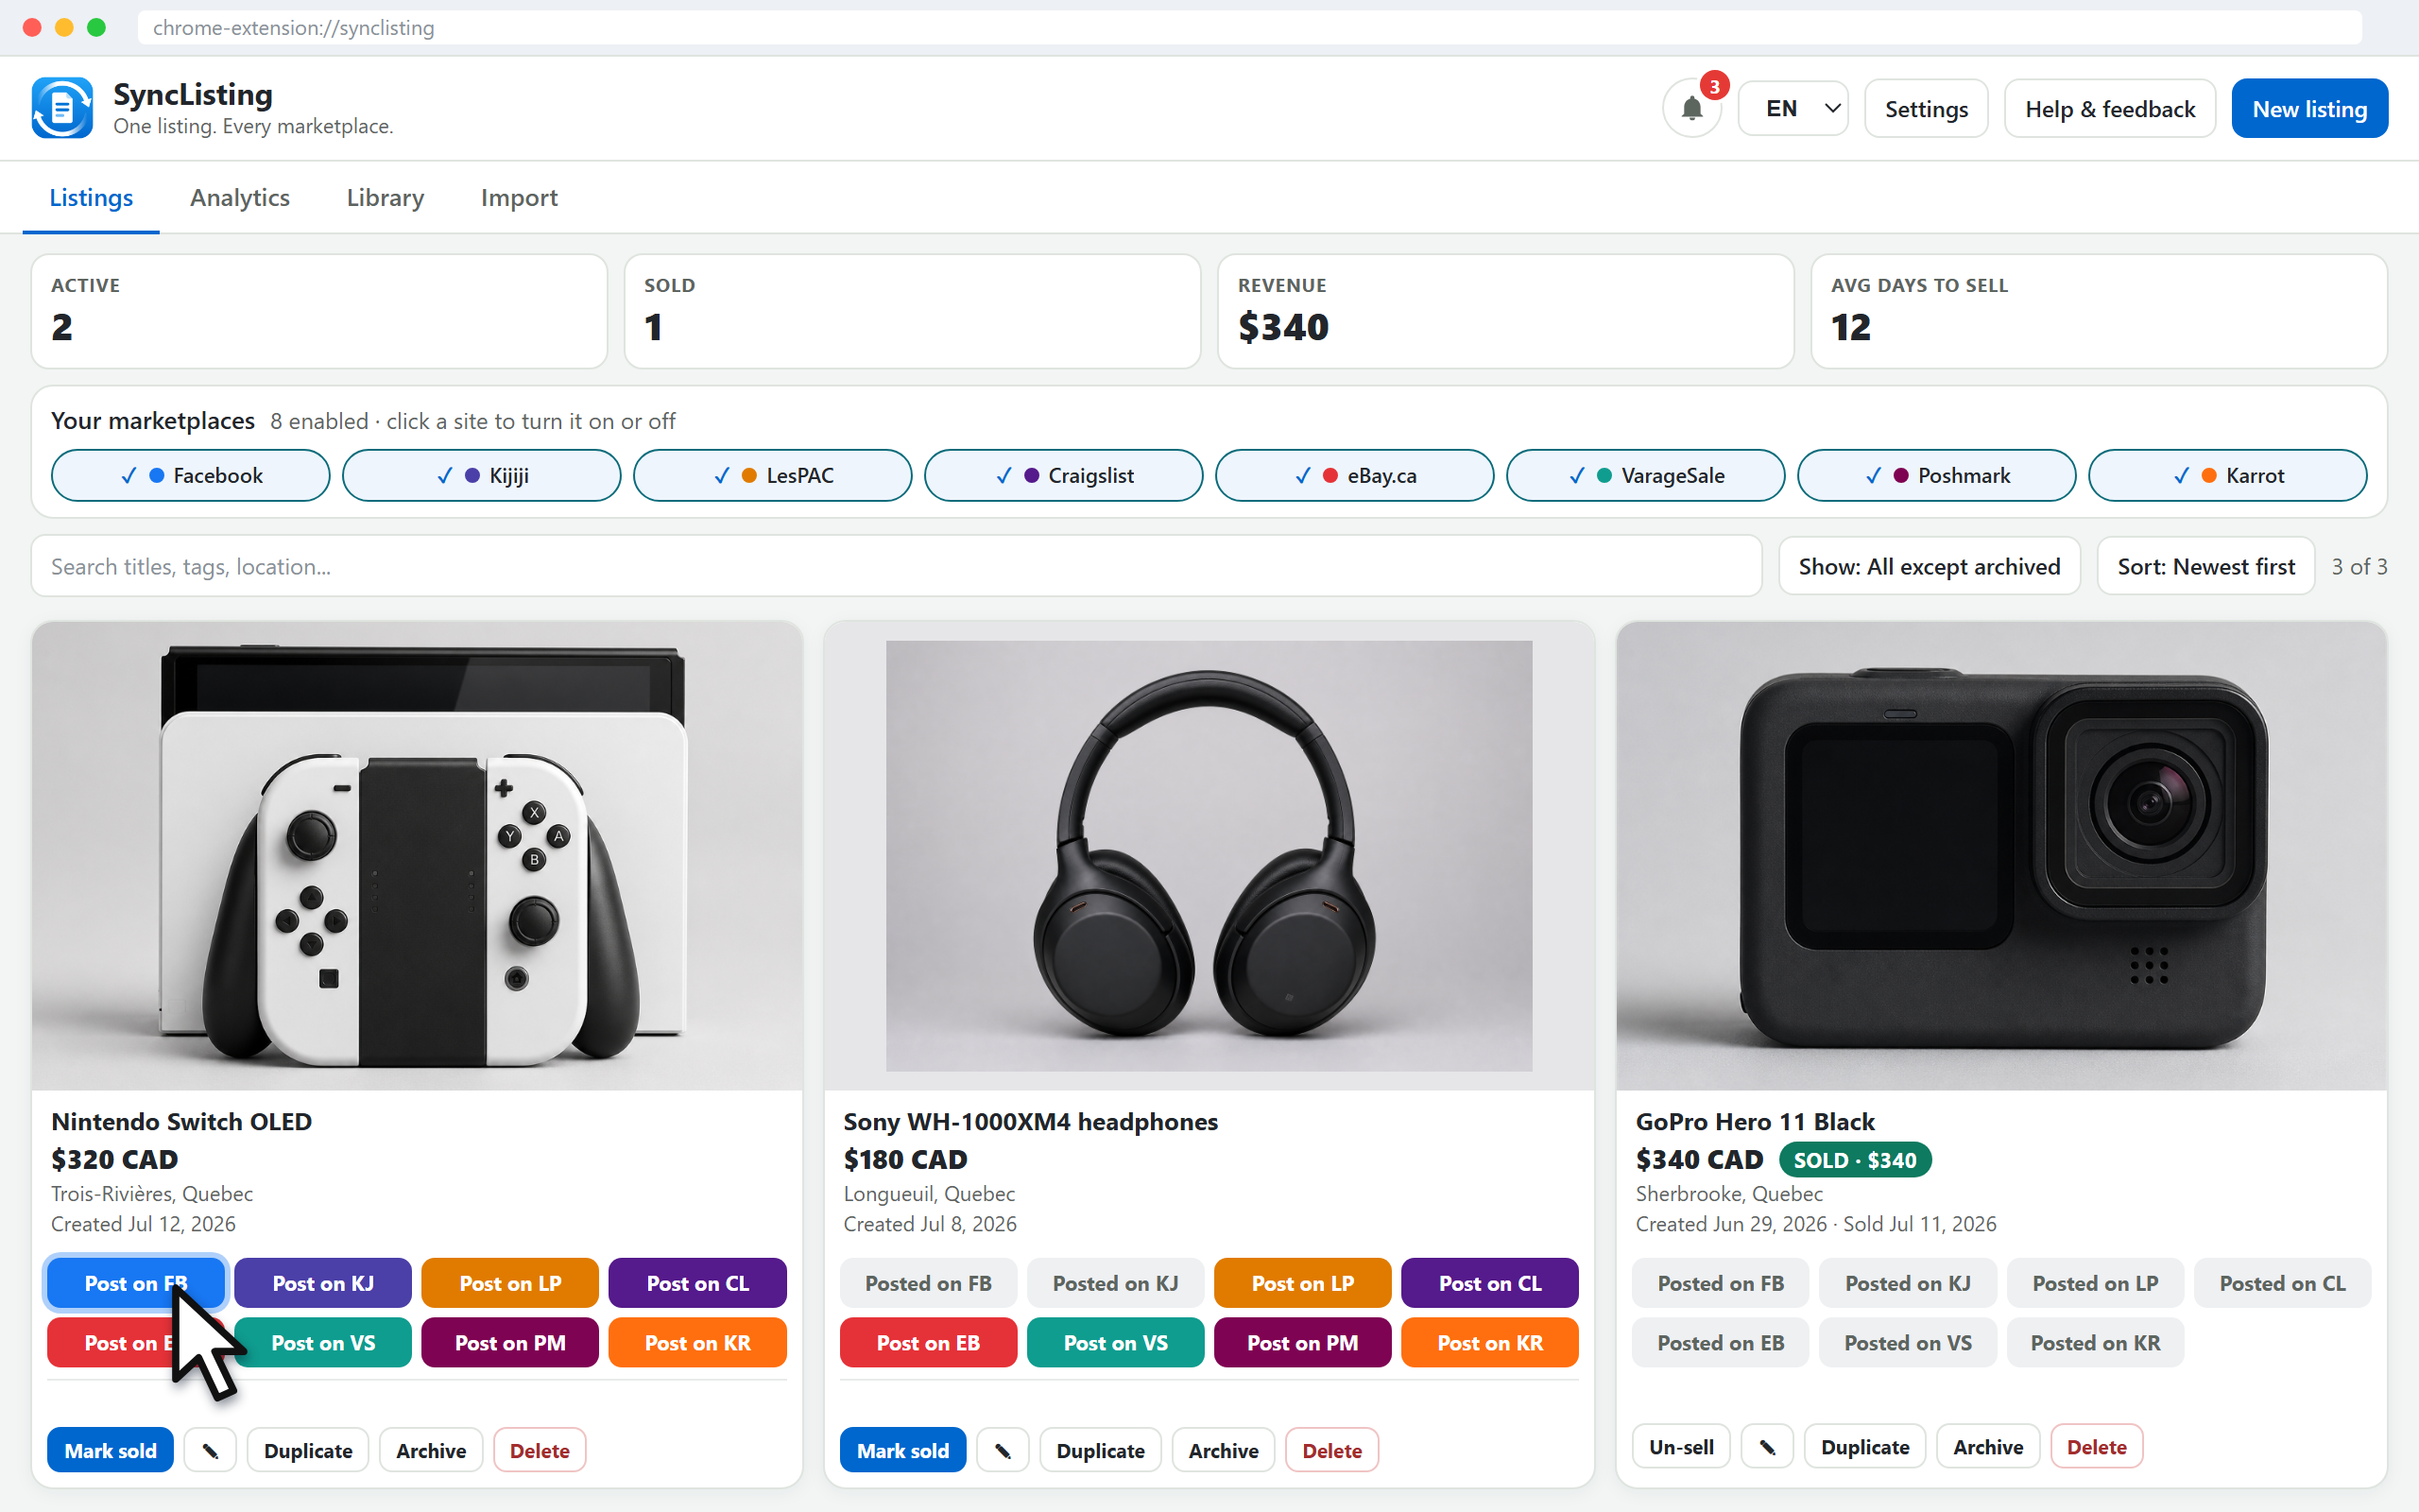Toggle the Facebook marketplace off
This screenshot has width=2419, height=1512.
coord(190,475)
